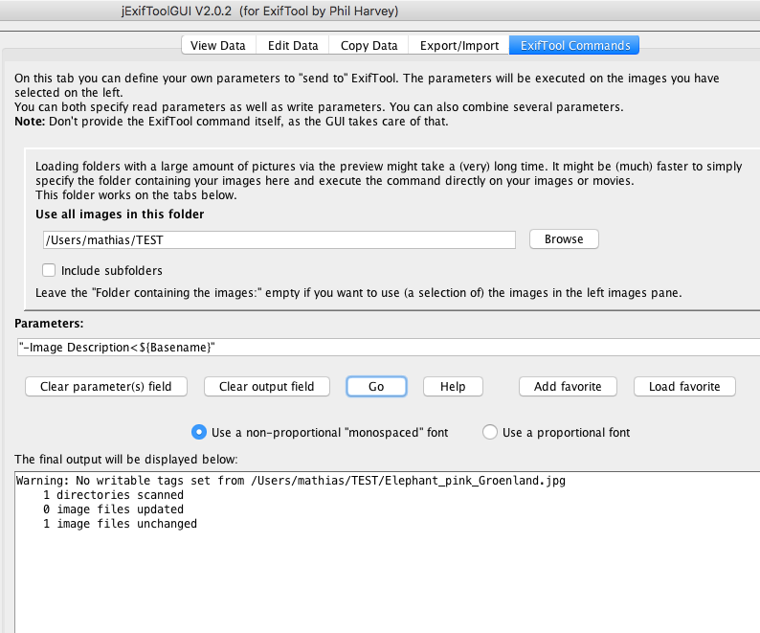Click 'The final output will be displayed below' label
Screen dimensions: 760x633
click(x=126, y=460)
